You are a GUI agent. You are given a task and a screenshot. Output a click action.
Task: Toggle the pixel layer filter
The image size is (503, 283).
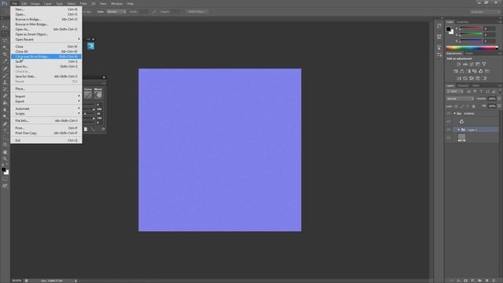pyautogui.click(x=468, y=91)
